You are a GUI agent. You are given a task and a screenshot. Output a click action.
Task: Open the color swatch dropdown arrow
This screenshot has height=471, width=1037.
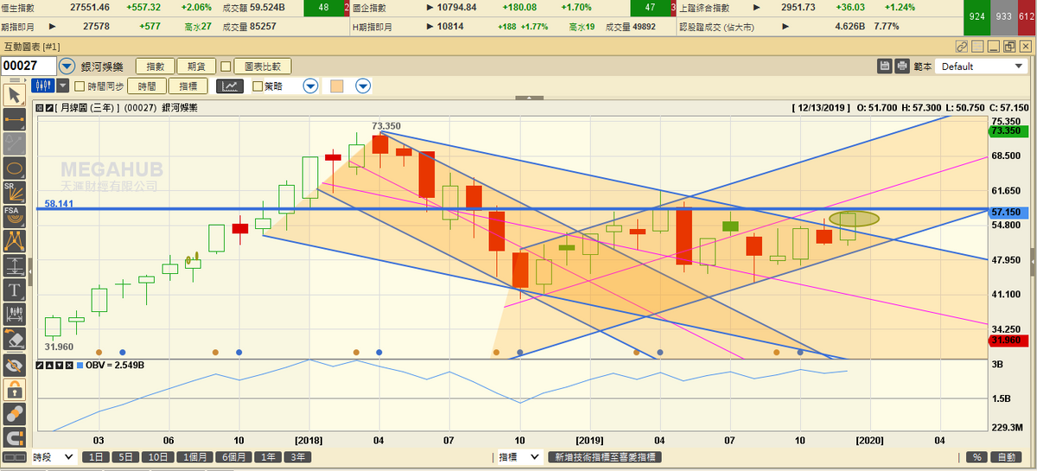click(363, 86)
